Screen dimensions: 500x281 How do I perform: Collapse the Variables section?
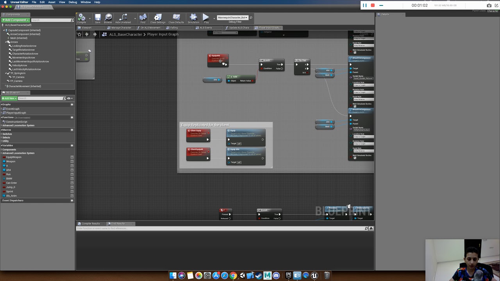point(2,146)
